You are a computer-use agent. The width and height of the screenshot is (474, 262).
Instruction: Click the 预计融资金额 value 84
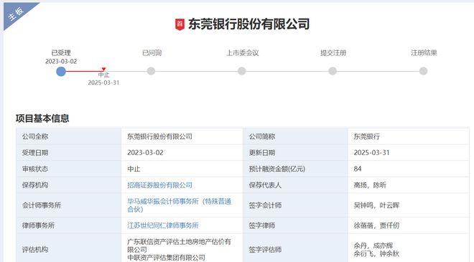click(x=358, y=169)
